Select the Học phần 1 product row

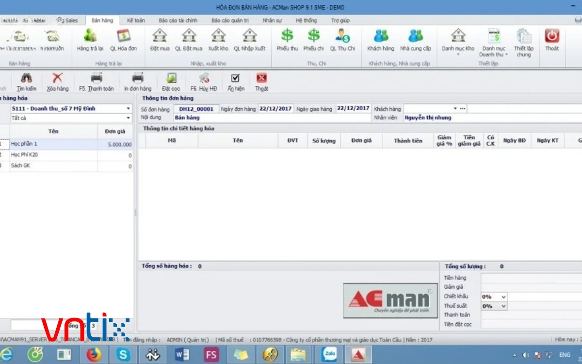[53, 145]
